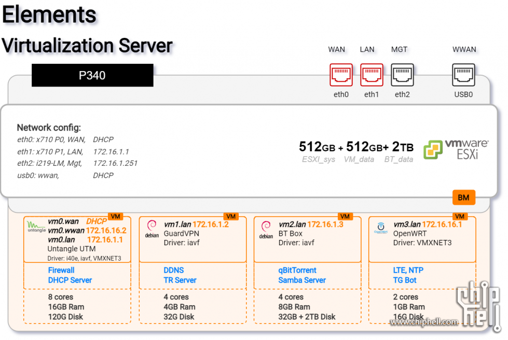This screenshot has height=340, width=508.
Task: Open the DHCP Server link
Action: point(70,280)
